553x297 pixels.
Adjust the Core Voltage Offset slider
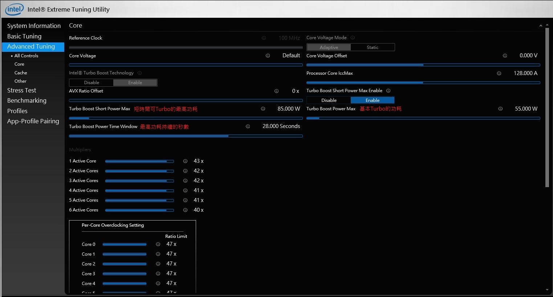423,65
